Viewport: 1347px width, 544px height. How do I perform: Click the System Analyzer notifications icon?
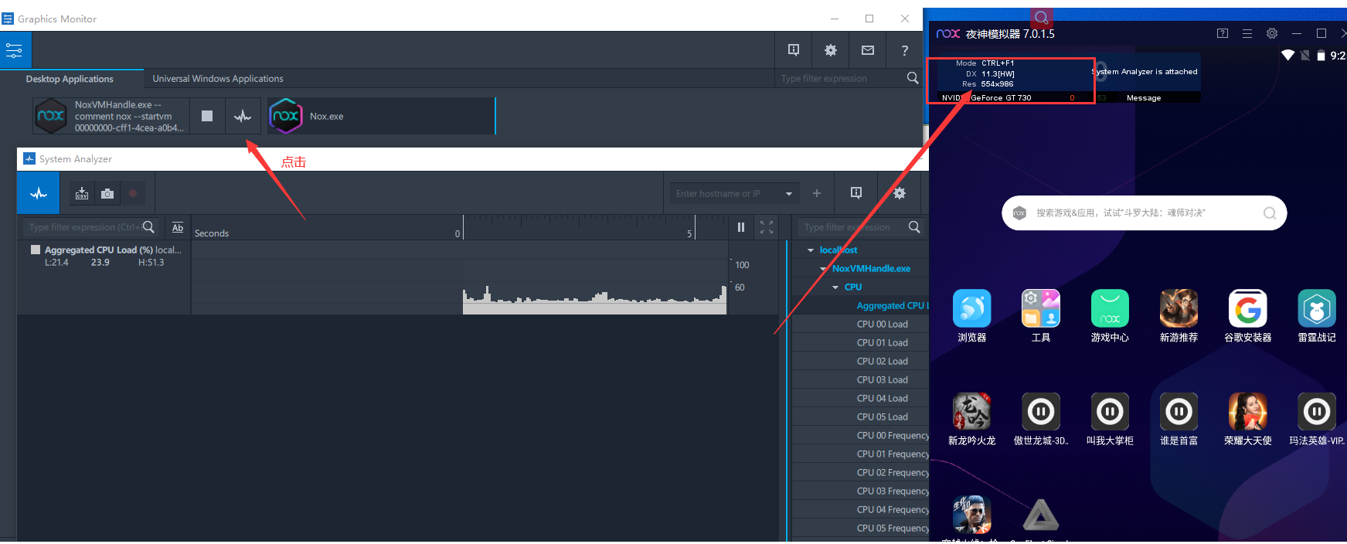856,193
